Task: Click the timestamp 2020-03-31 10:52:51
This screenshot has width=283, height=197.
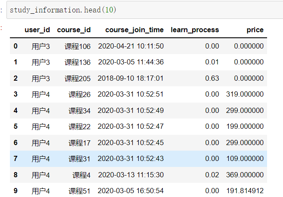Action: click(x=131, y=94)
